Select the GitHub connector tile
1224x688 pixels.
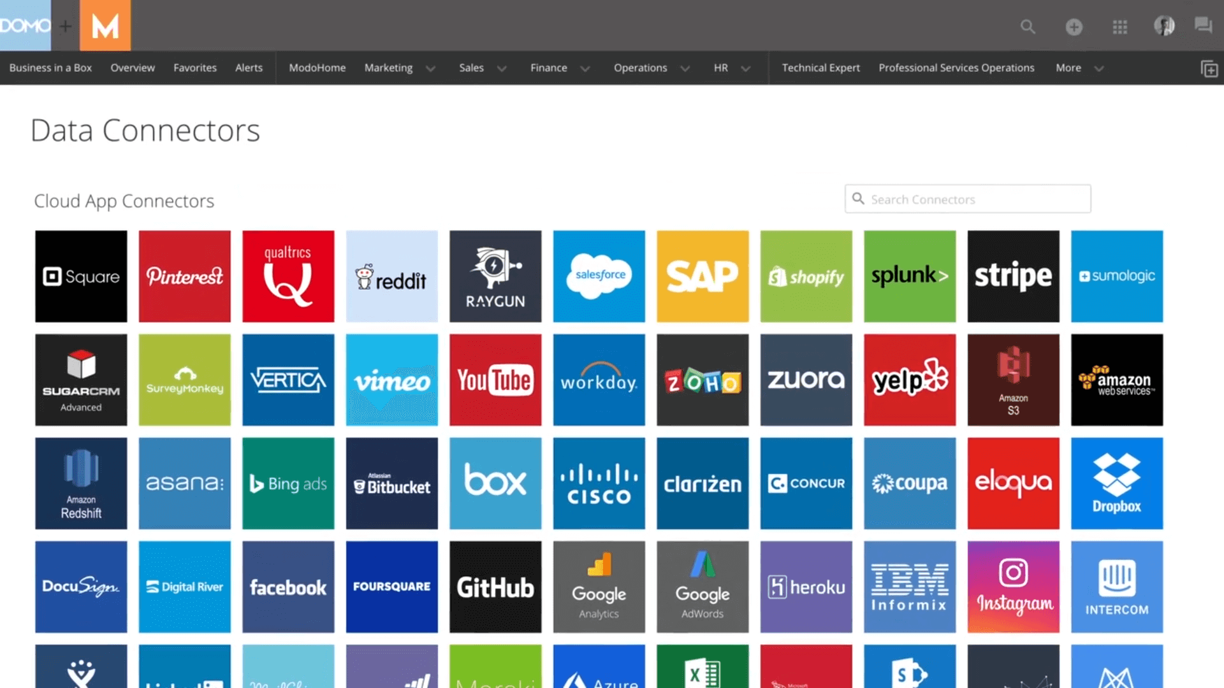(495, 587)
